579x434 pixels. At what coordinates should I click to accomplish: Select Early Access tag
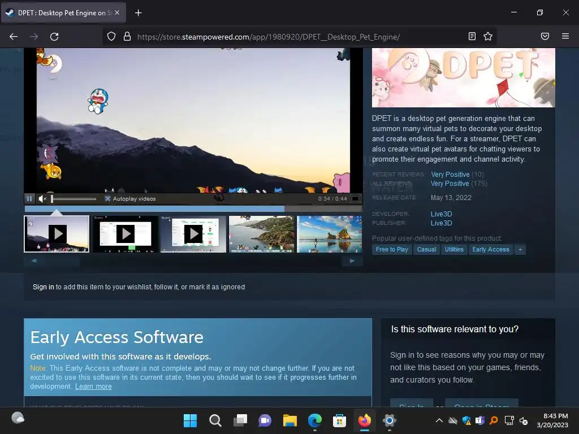tap(491, 249)
